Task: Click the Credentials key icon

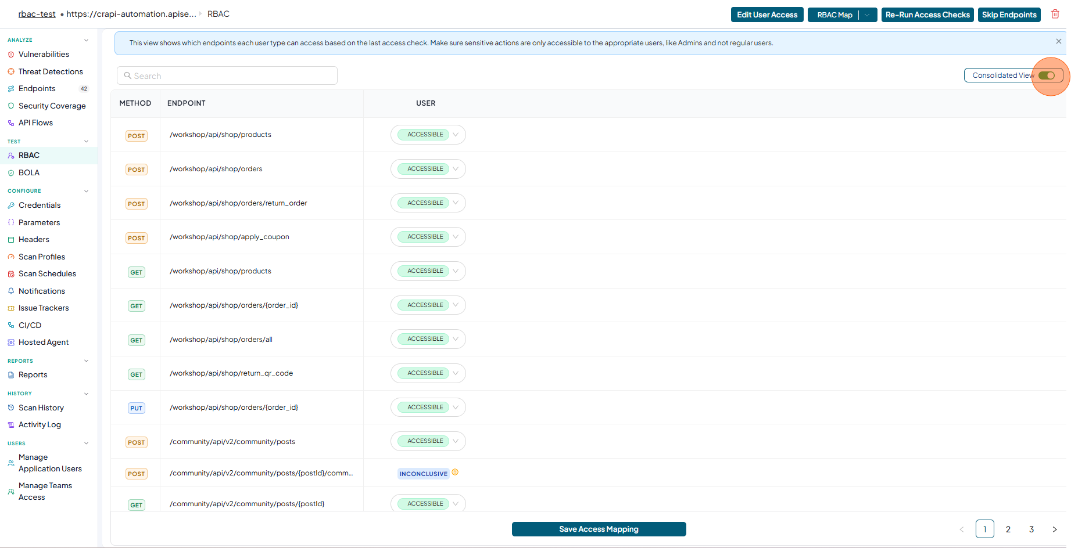Action: [x=11, y=205]
